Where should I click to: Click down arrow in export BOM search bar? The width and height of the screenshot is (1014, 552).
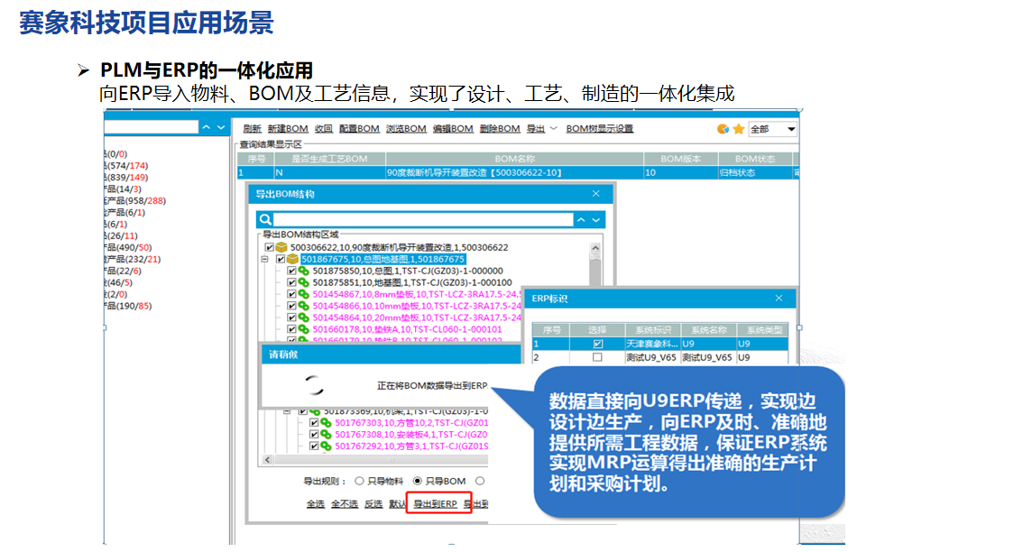pos(596,219)
